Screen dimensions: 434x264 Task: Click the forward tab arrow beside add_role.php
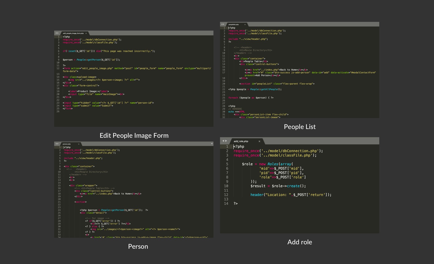226,141
